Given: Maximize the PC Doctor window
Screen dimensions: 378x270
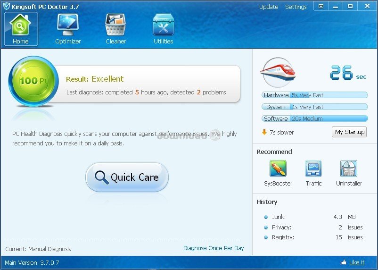Looking at the screenshot, I should [x=350, y=6].
